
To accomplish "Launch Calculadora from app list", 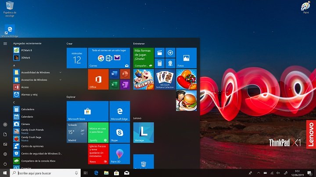I will click(37, 109).
